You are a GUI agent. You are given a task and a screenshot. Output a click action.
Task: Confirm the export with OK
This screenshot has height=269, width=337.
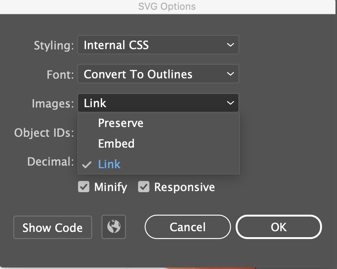pyautogui.click(x=278, y=227)
